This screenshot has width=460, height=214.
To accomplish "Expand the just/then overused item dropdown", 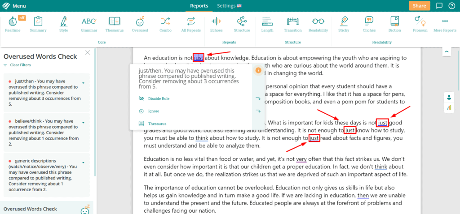I will (83, 83).
